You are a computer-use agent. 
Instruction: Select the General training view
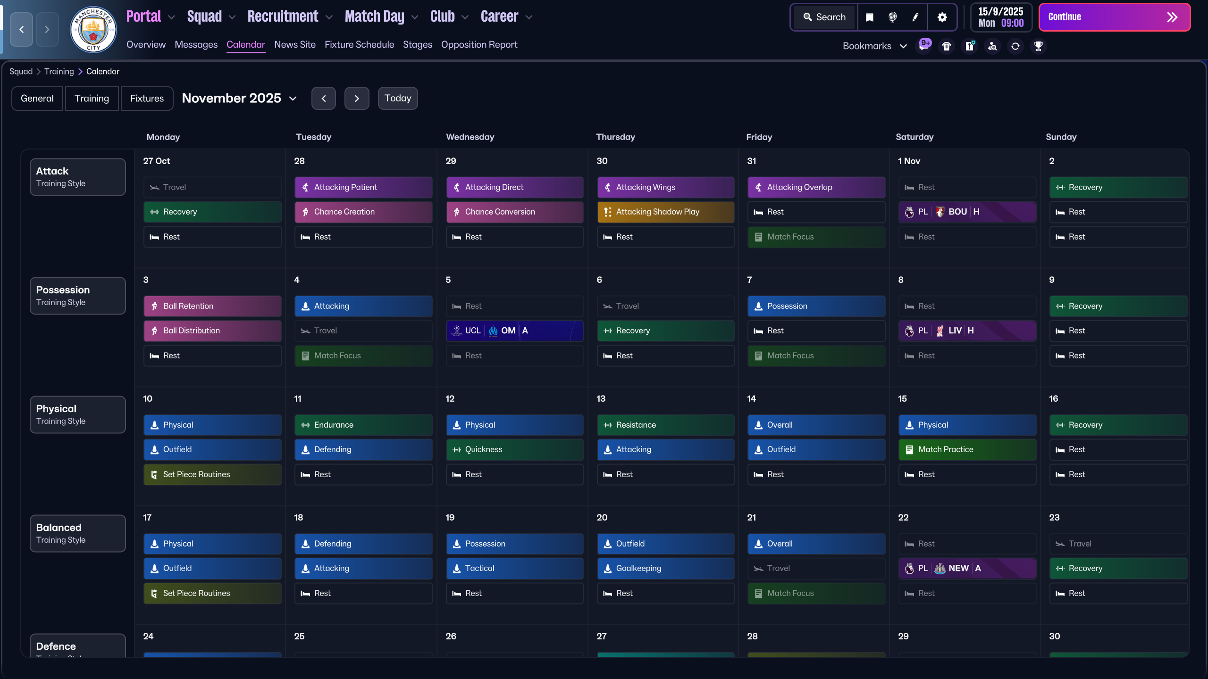point(37,98)
